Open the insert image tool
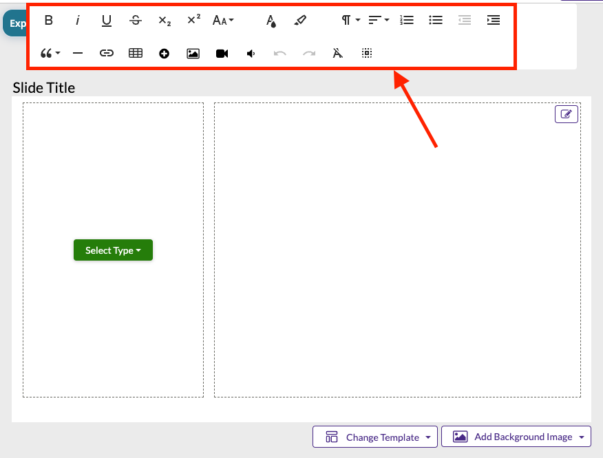The width and height of the screenshot is (603, 458). 193,53
